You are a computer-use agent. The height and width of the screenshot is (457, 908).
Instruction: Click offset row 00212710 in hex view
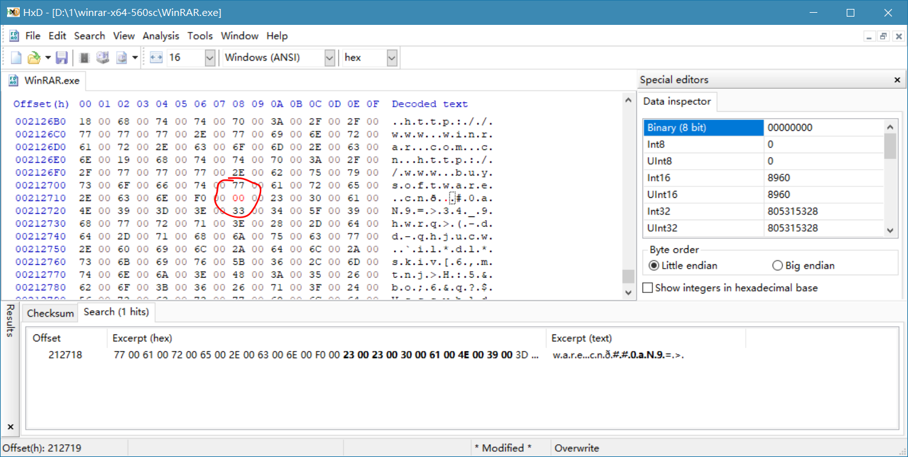tap(40, 198)
